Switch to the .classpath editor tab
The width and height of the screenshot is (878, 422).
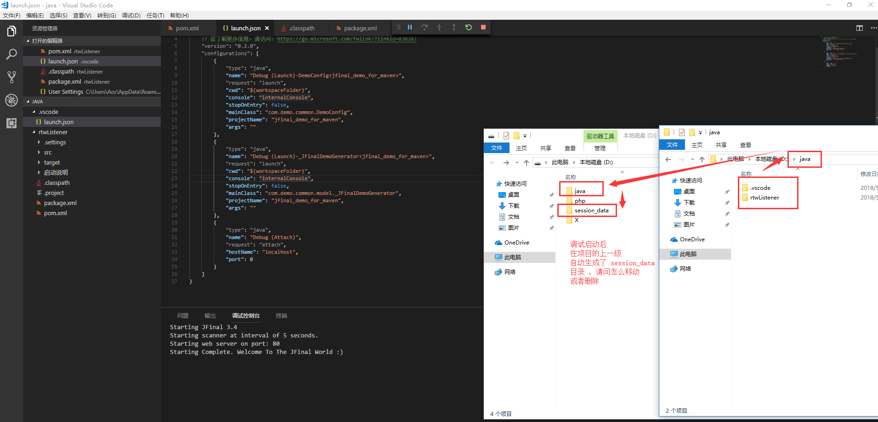(302, 28)
